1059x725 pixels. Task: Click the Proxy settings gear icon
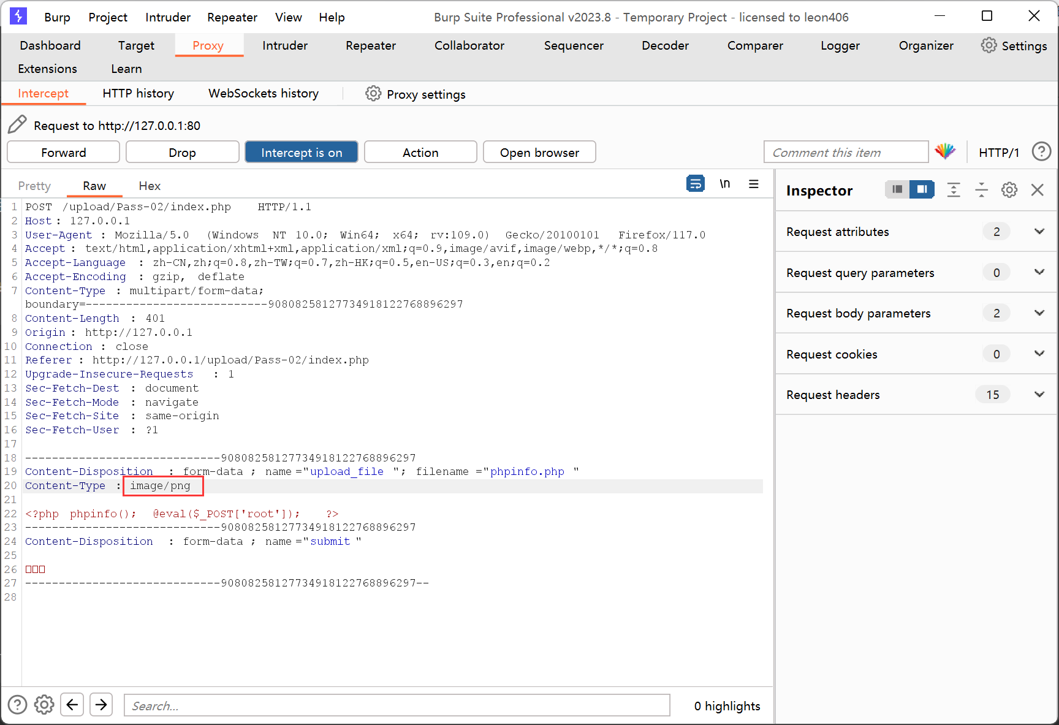point(373,94)
